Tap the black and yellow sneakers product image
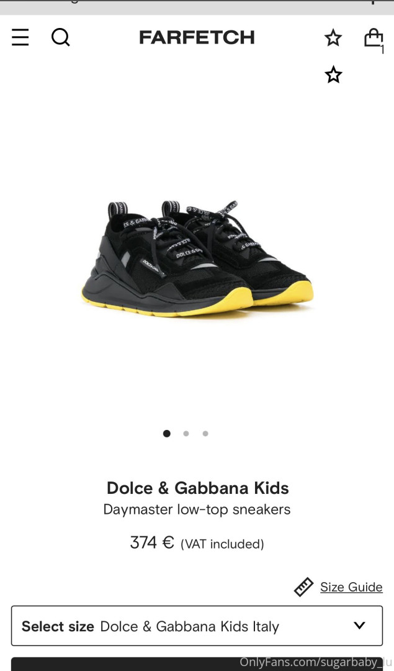 (197, 259)
